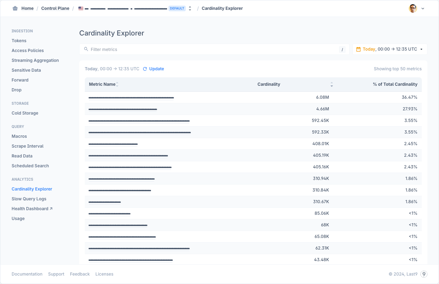Open the time range dropdown caret
Image resolution: width=439 pixels, height=284 pixels.
click(422, 49)
